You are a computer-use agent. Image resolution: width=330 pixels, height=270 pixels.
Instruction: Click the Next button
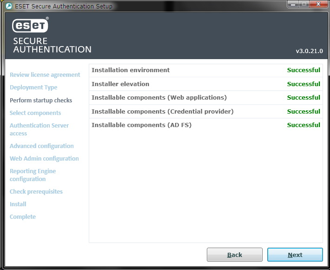[295, 255]
